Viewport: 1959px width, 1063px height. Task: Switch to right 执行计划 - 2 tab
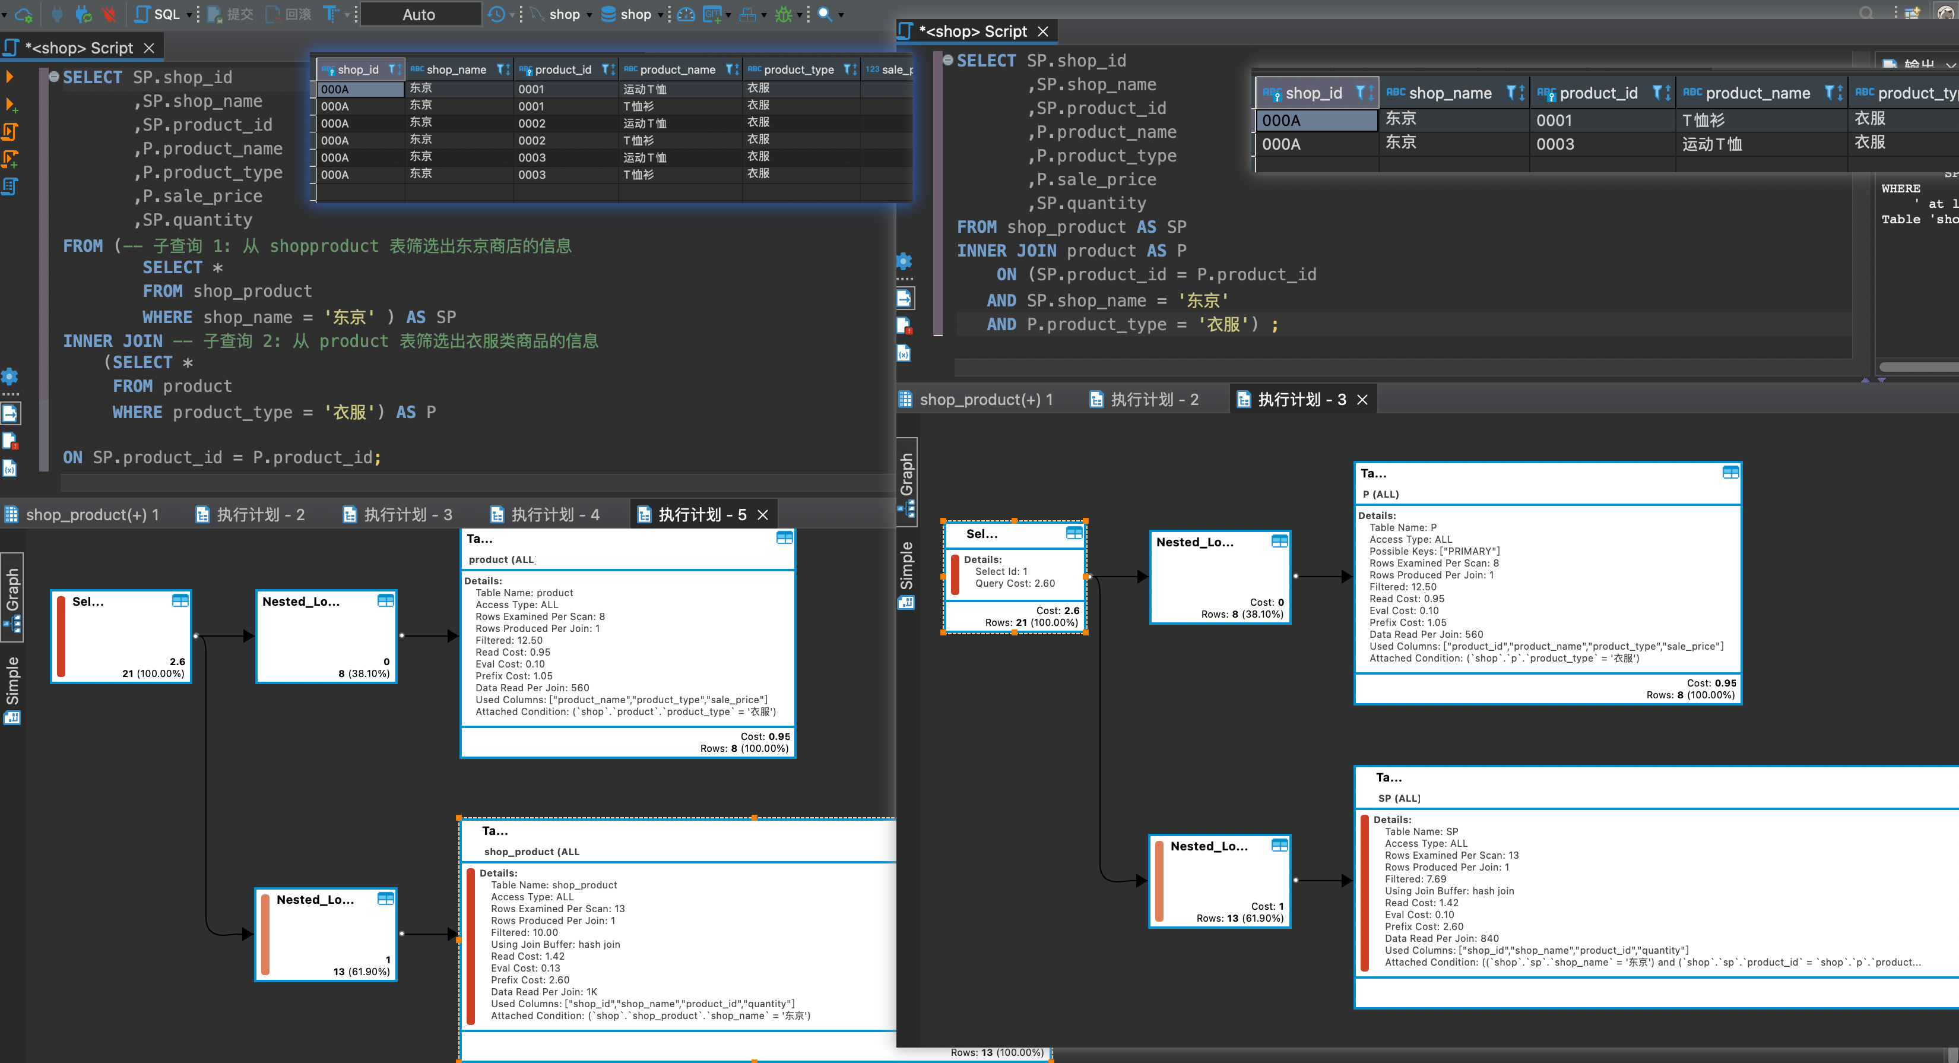pos(1145,400)
